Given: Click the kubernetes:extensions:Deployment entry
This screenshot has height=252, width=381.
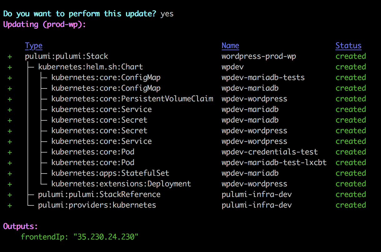Looking at the screenshot, I should [x=121, y=184].
